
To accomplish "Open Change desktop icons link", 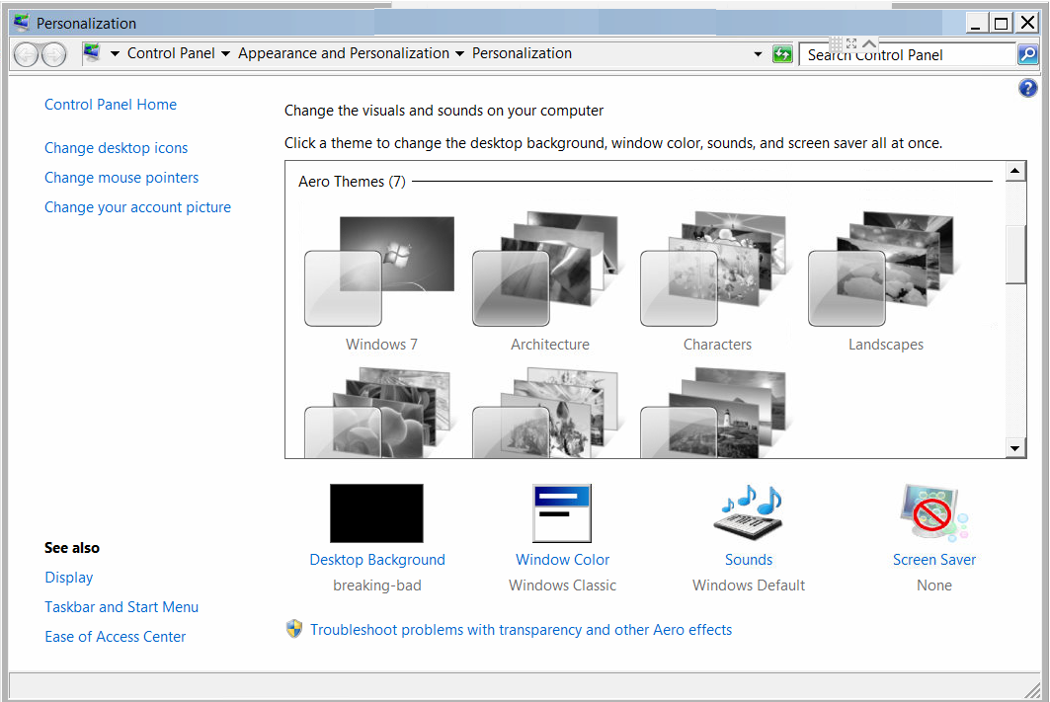I will [x=116, y=148].
